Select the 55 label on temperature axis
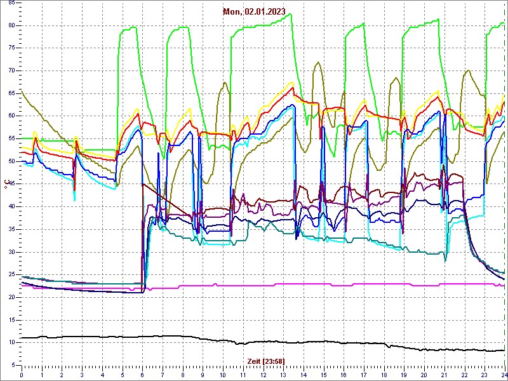Screen dimensions: 508x381 [x=11, y=138]
